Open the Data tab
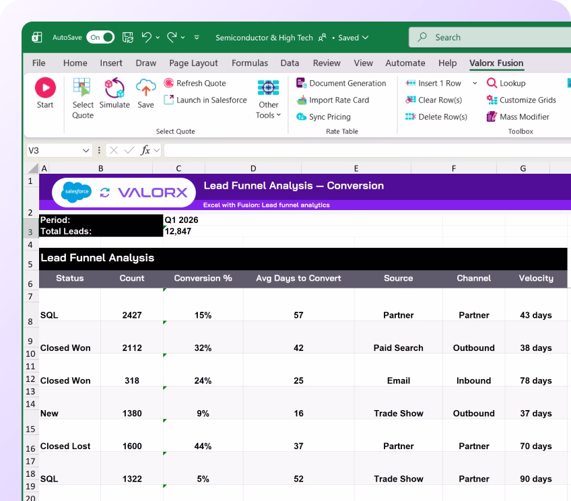571x501 pixels. 290,63
